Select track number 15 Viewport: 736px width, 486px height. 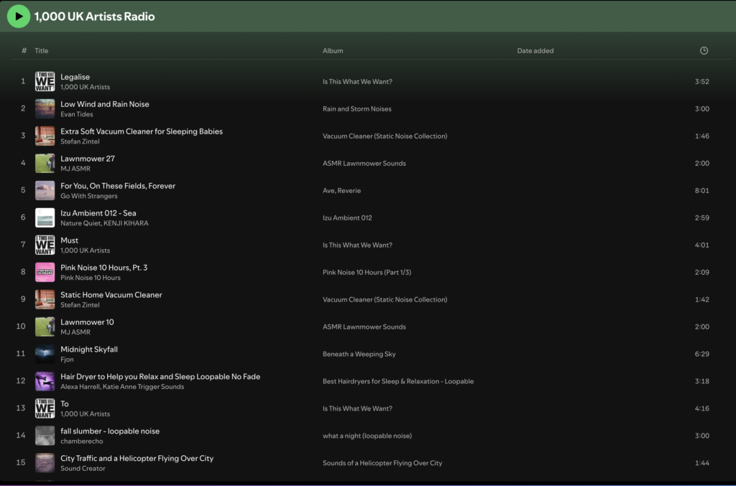pyautogui.click(x=21, y=462)
